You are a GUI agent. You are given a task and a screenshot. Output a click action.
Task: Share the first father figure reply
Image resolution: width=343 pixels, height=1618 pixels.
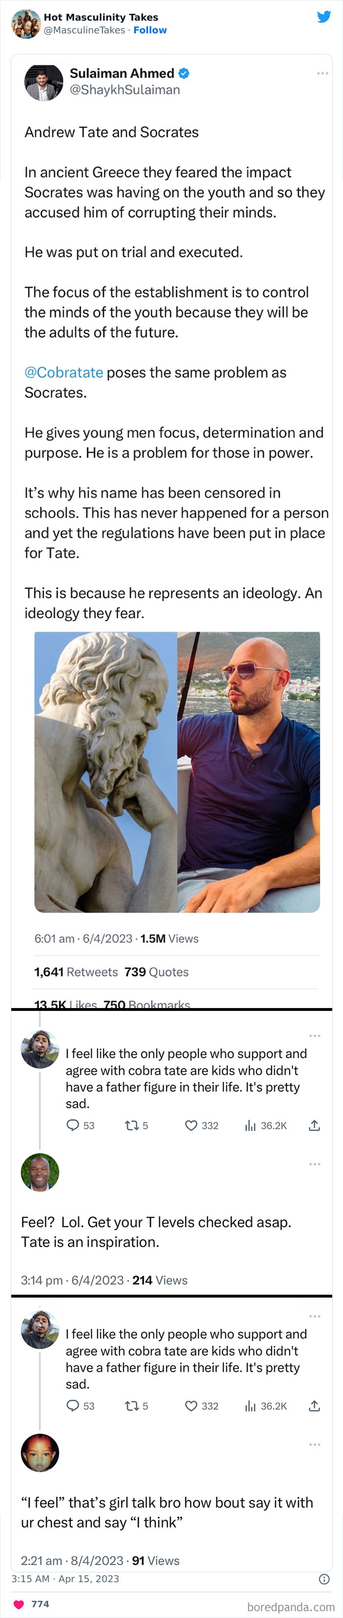(x=314, y=1125)
